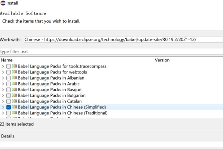Tick the Arabic language pack checkbox
The height and width of the screenshot is (149, 223).
[x=9, y=84]
